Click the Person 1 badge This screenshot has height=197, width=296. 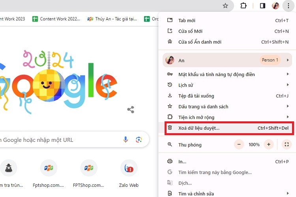[x=270, y=60]
